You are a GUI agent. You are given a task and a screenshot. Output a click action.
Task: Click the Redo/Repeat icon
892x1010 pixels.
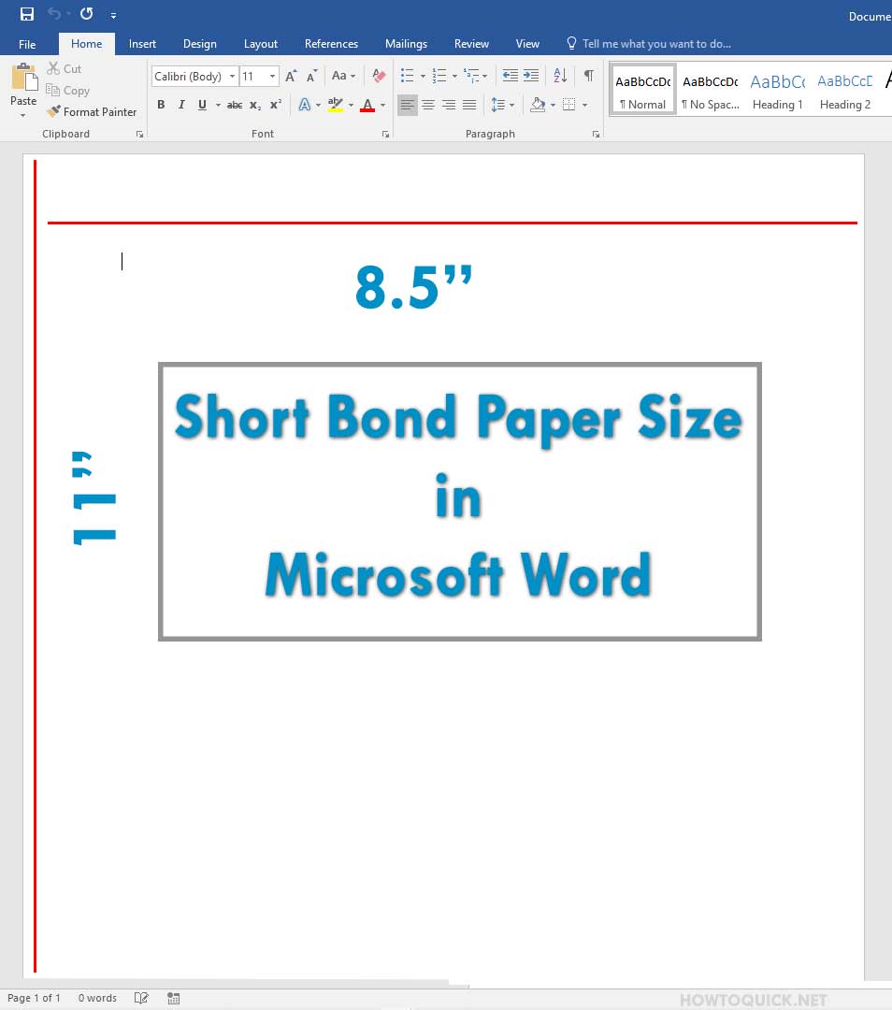tap(86, 13)
